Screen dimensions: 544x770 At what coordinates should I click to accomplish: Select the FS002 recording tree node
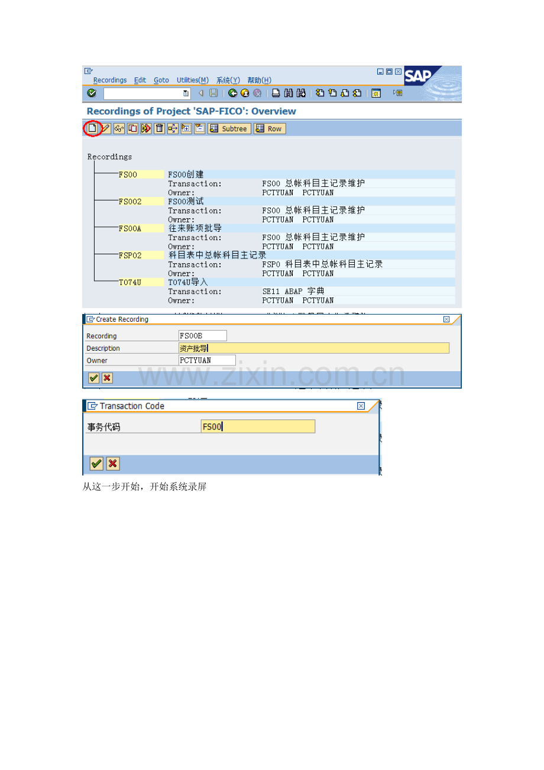[141, 202]
